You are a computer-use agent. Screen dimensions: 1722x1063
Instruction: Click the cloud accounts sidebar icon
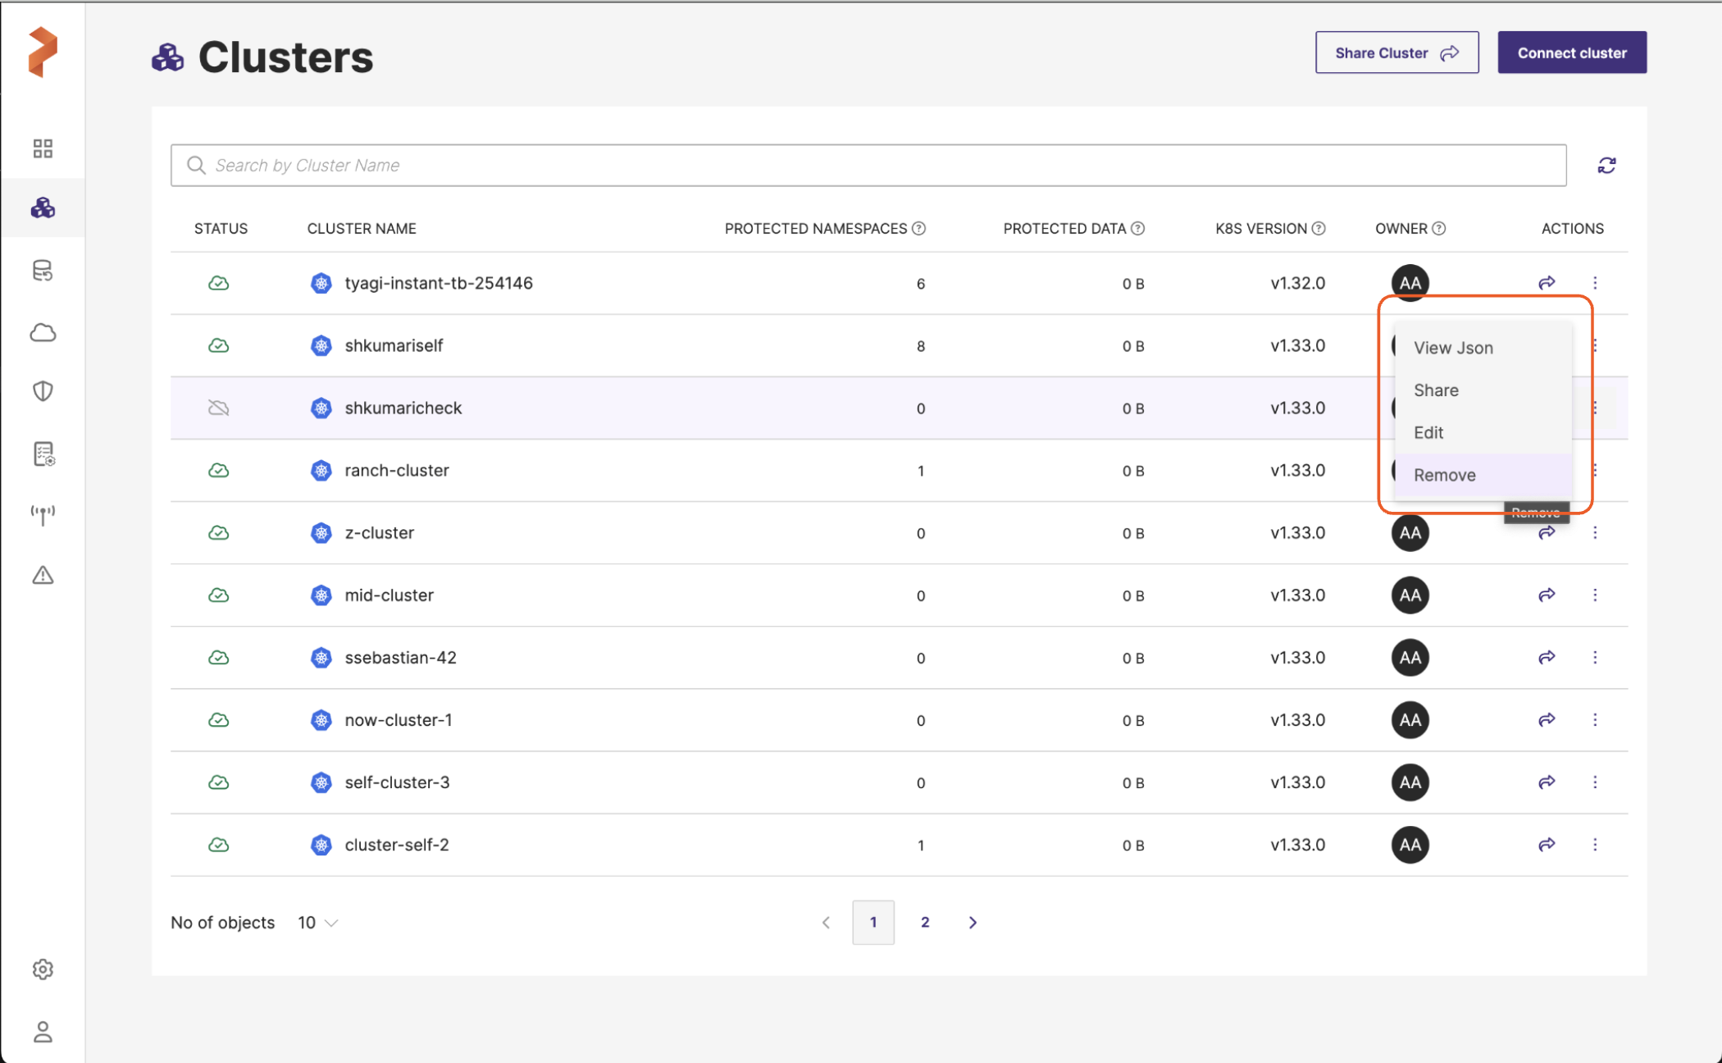pos(43,332)
